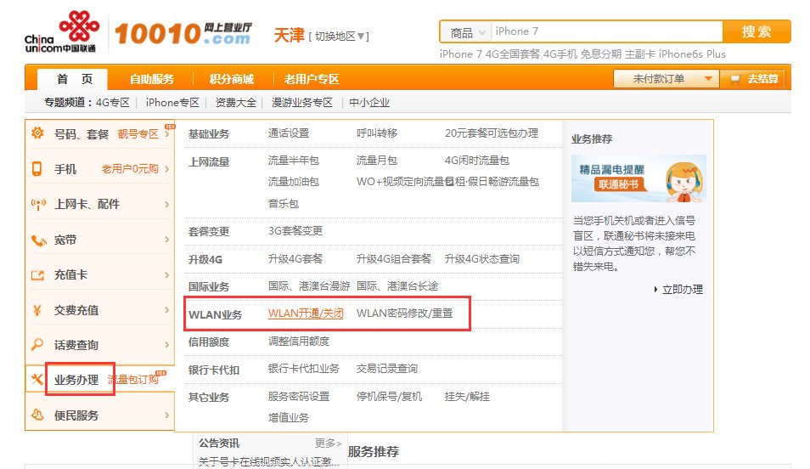Click the 10010.com online hall logo

(183, 34)
